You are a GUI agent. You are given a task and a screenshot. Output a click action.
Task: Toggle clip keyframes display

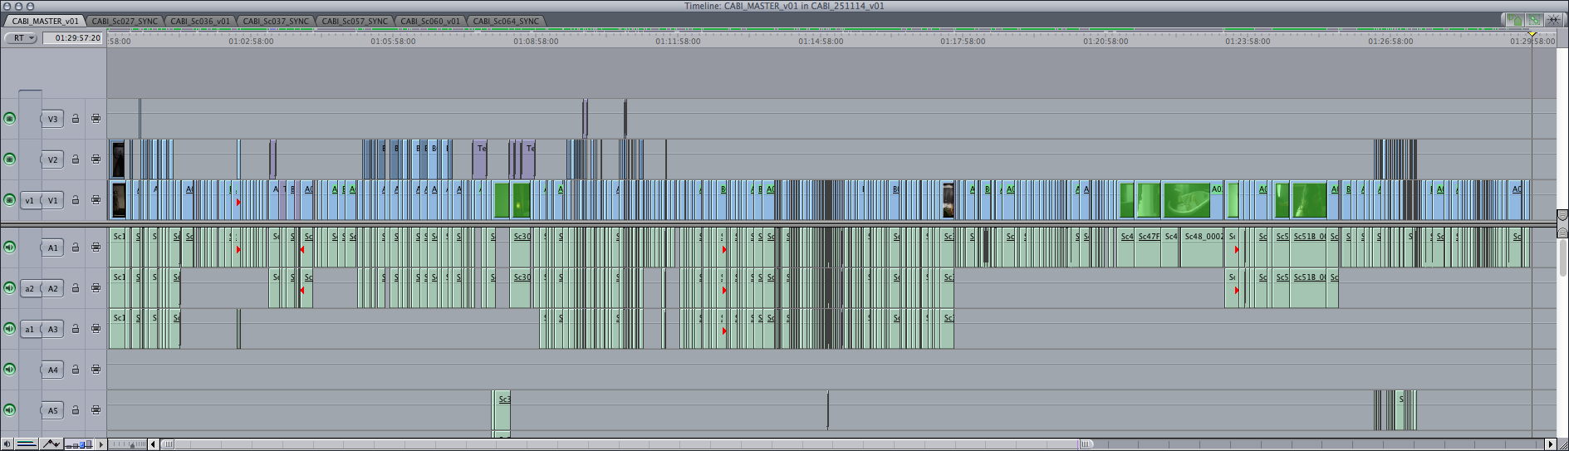coord(27,444)
